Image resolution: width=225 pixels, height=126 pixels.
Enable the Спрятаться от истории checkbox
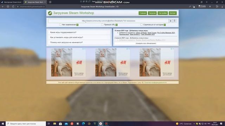click(141, 24)
